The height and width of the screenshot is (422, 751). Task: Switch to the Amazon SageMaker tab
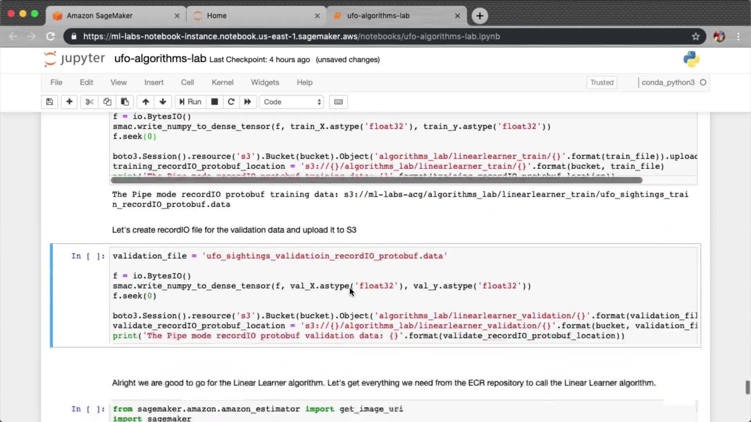[100, 16]
